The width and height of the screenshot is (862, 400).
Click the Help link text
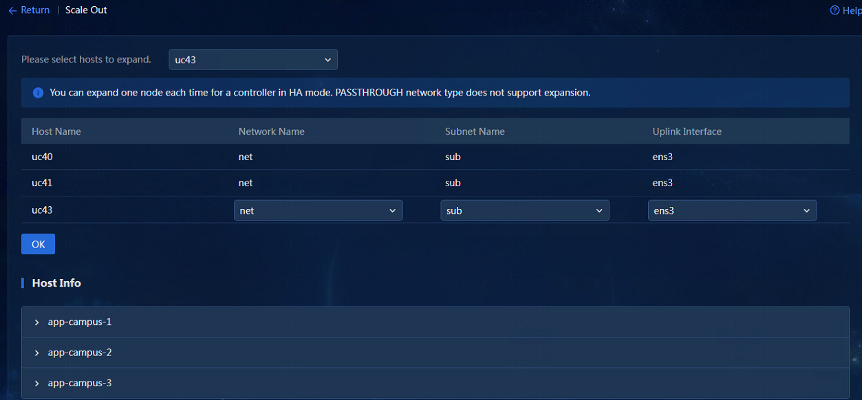point(852,10)
